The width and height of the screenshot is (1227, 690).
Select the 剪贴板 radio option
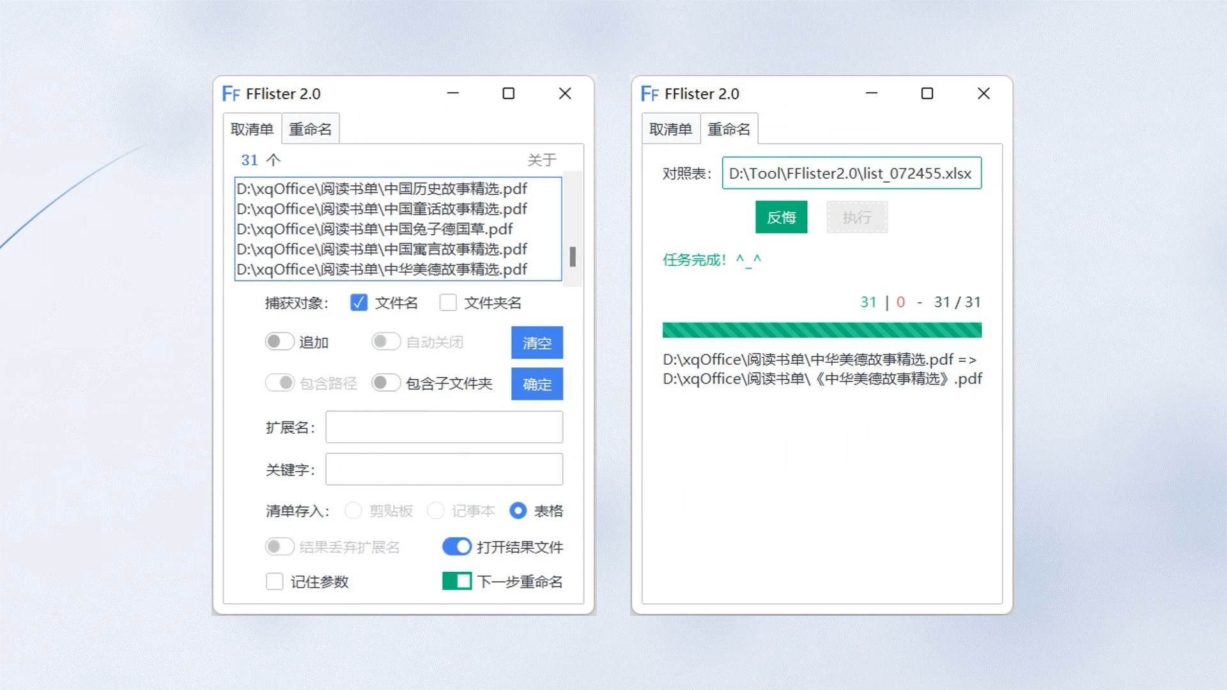point(353,510)
